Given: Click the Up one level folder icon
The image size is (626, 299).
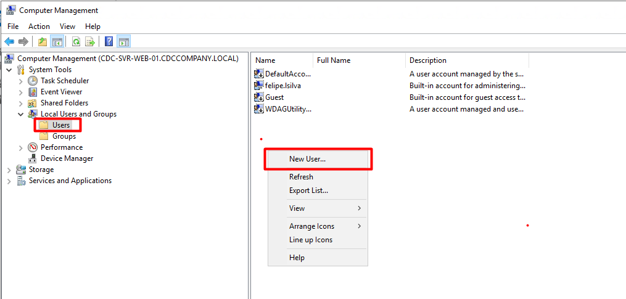Looking at the screenshot, I should pos(43,41).
